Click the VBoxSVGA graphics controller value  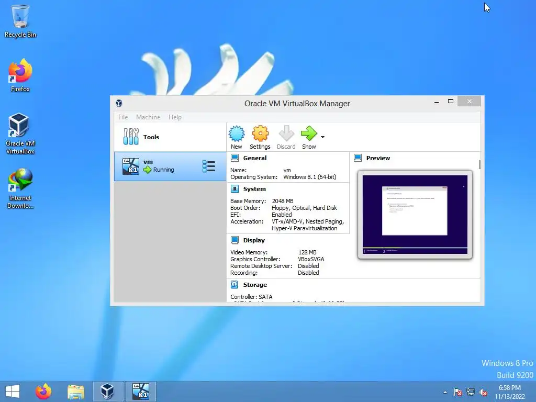[311, 259]
